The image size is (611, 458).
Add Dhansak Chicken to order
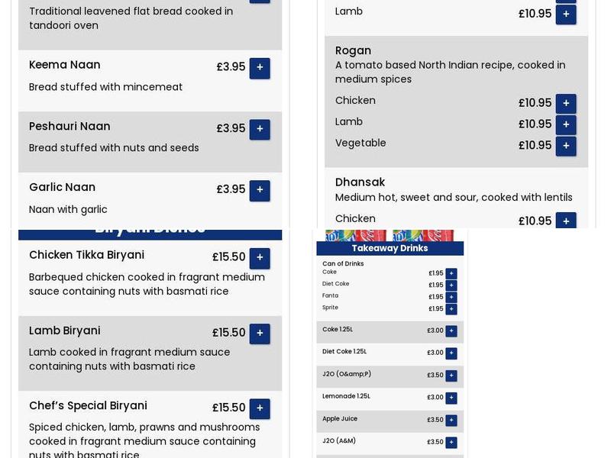566,221
